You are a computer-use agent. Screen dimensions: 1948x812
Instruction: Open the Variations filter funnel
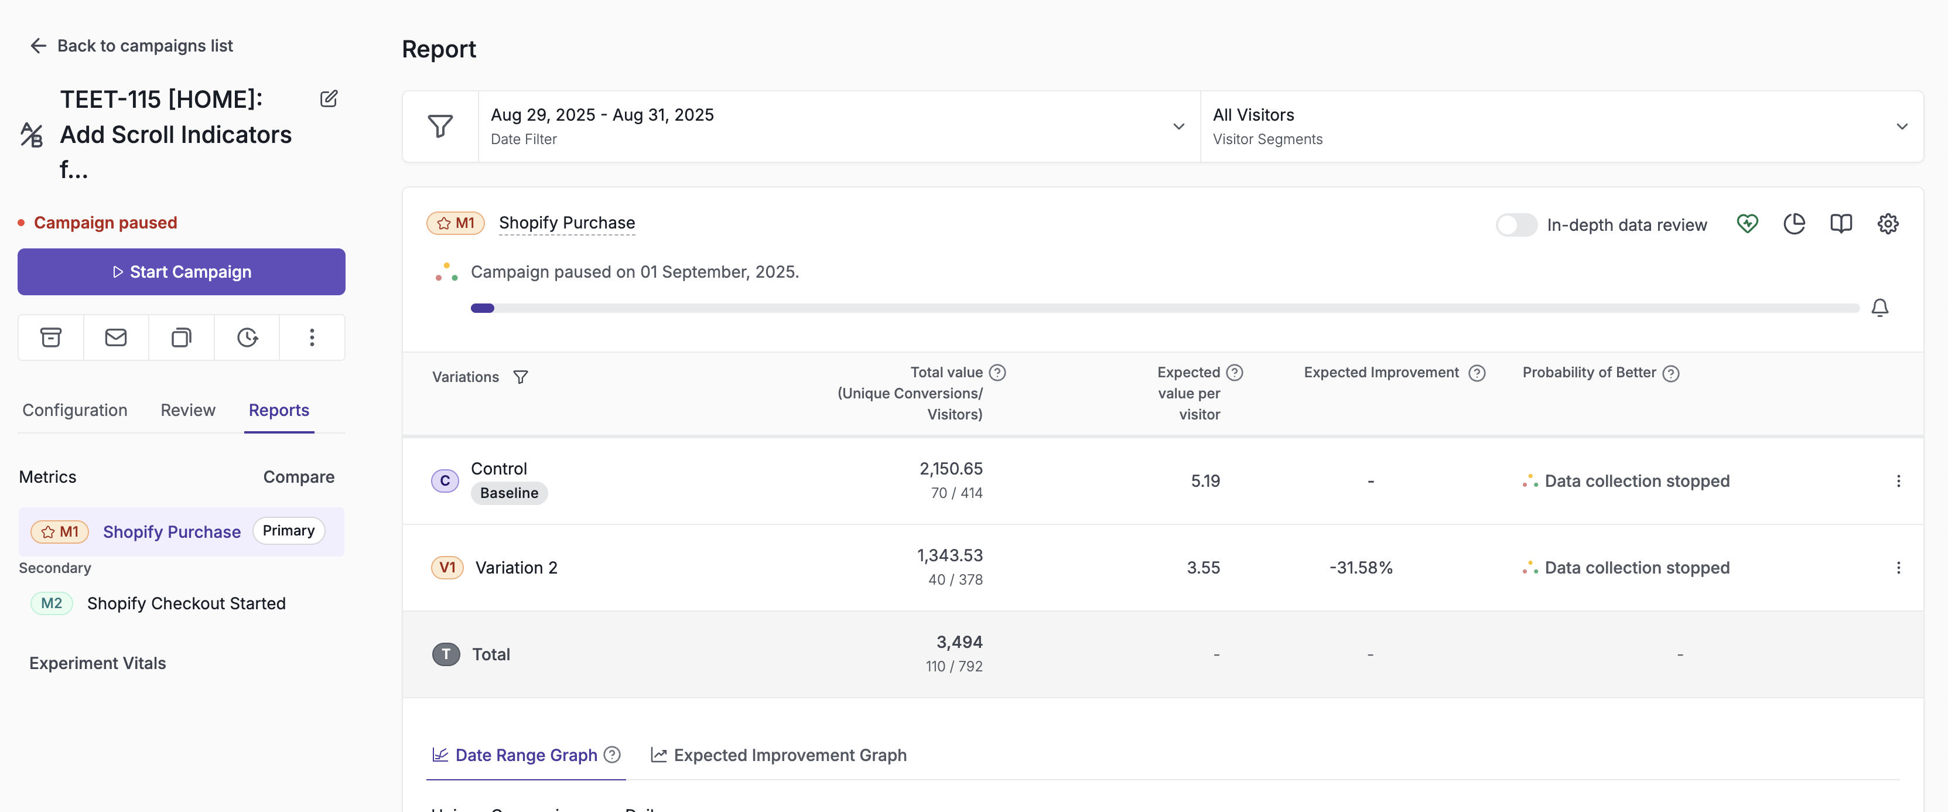click(x=520, y=377)
